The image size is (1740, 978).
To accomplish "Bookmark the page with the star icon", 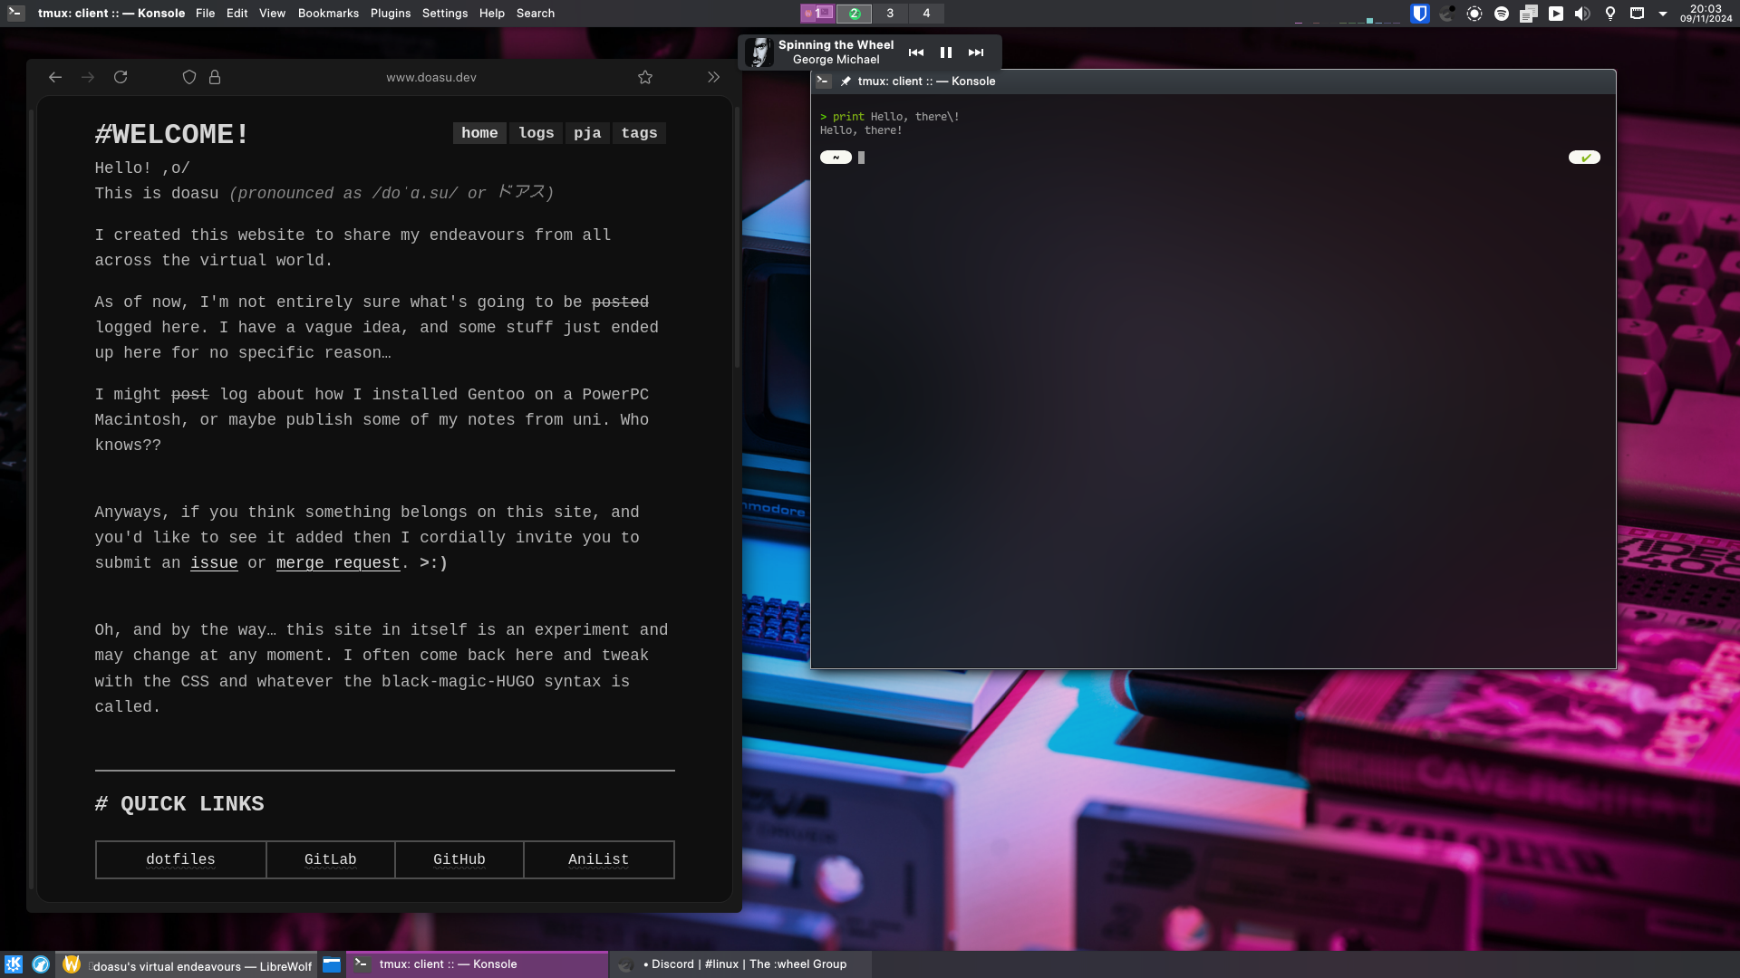I will [x=645, y=78].
